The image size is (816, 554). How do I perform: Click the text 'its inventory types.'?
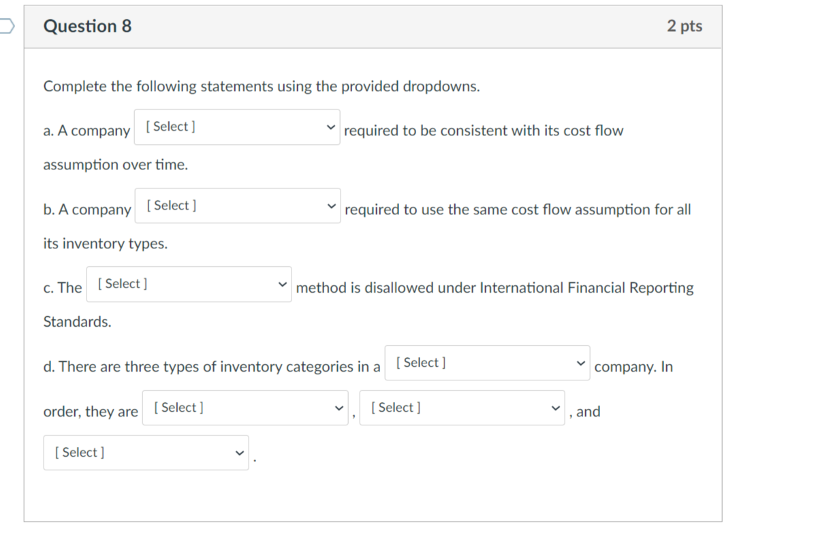point(105,244)
